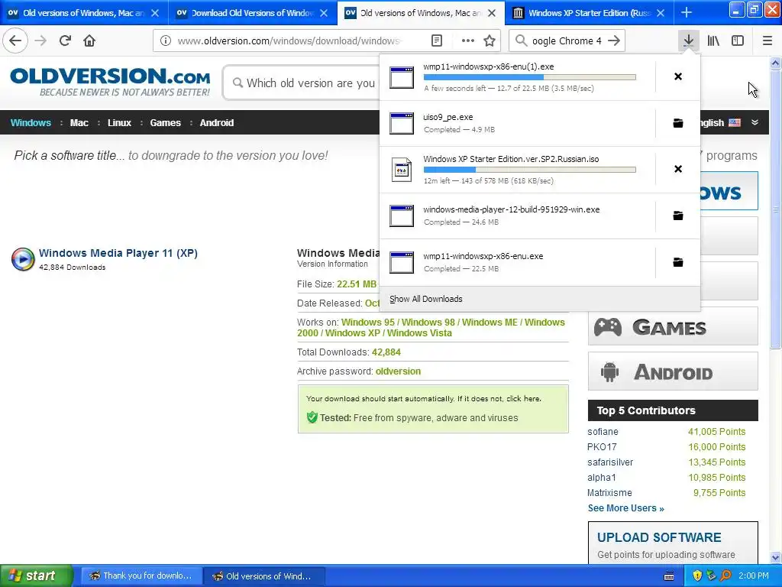This screenshot has width=782, height=587.
Task: Cancel the wmp11-windowsxp-x86-enu(1).exe download
Action: pos(678,76)
